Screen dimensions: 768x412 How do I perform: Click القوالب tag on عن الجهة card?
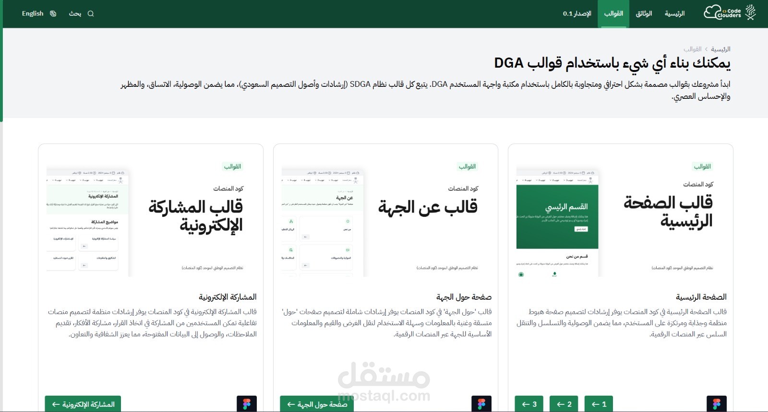tap(467, 166)
